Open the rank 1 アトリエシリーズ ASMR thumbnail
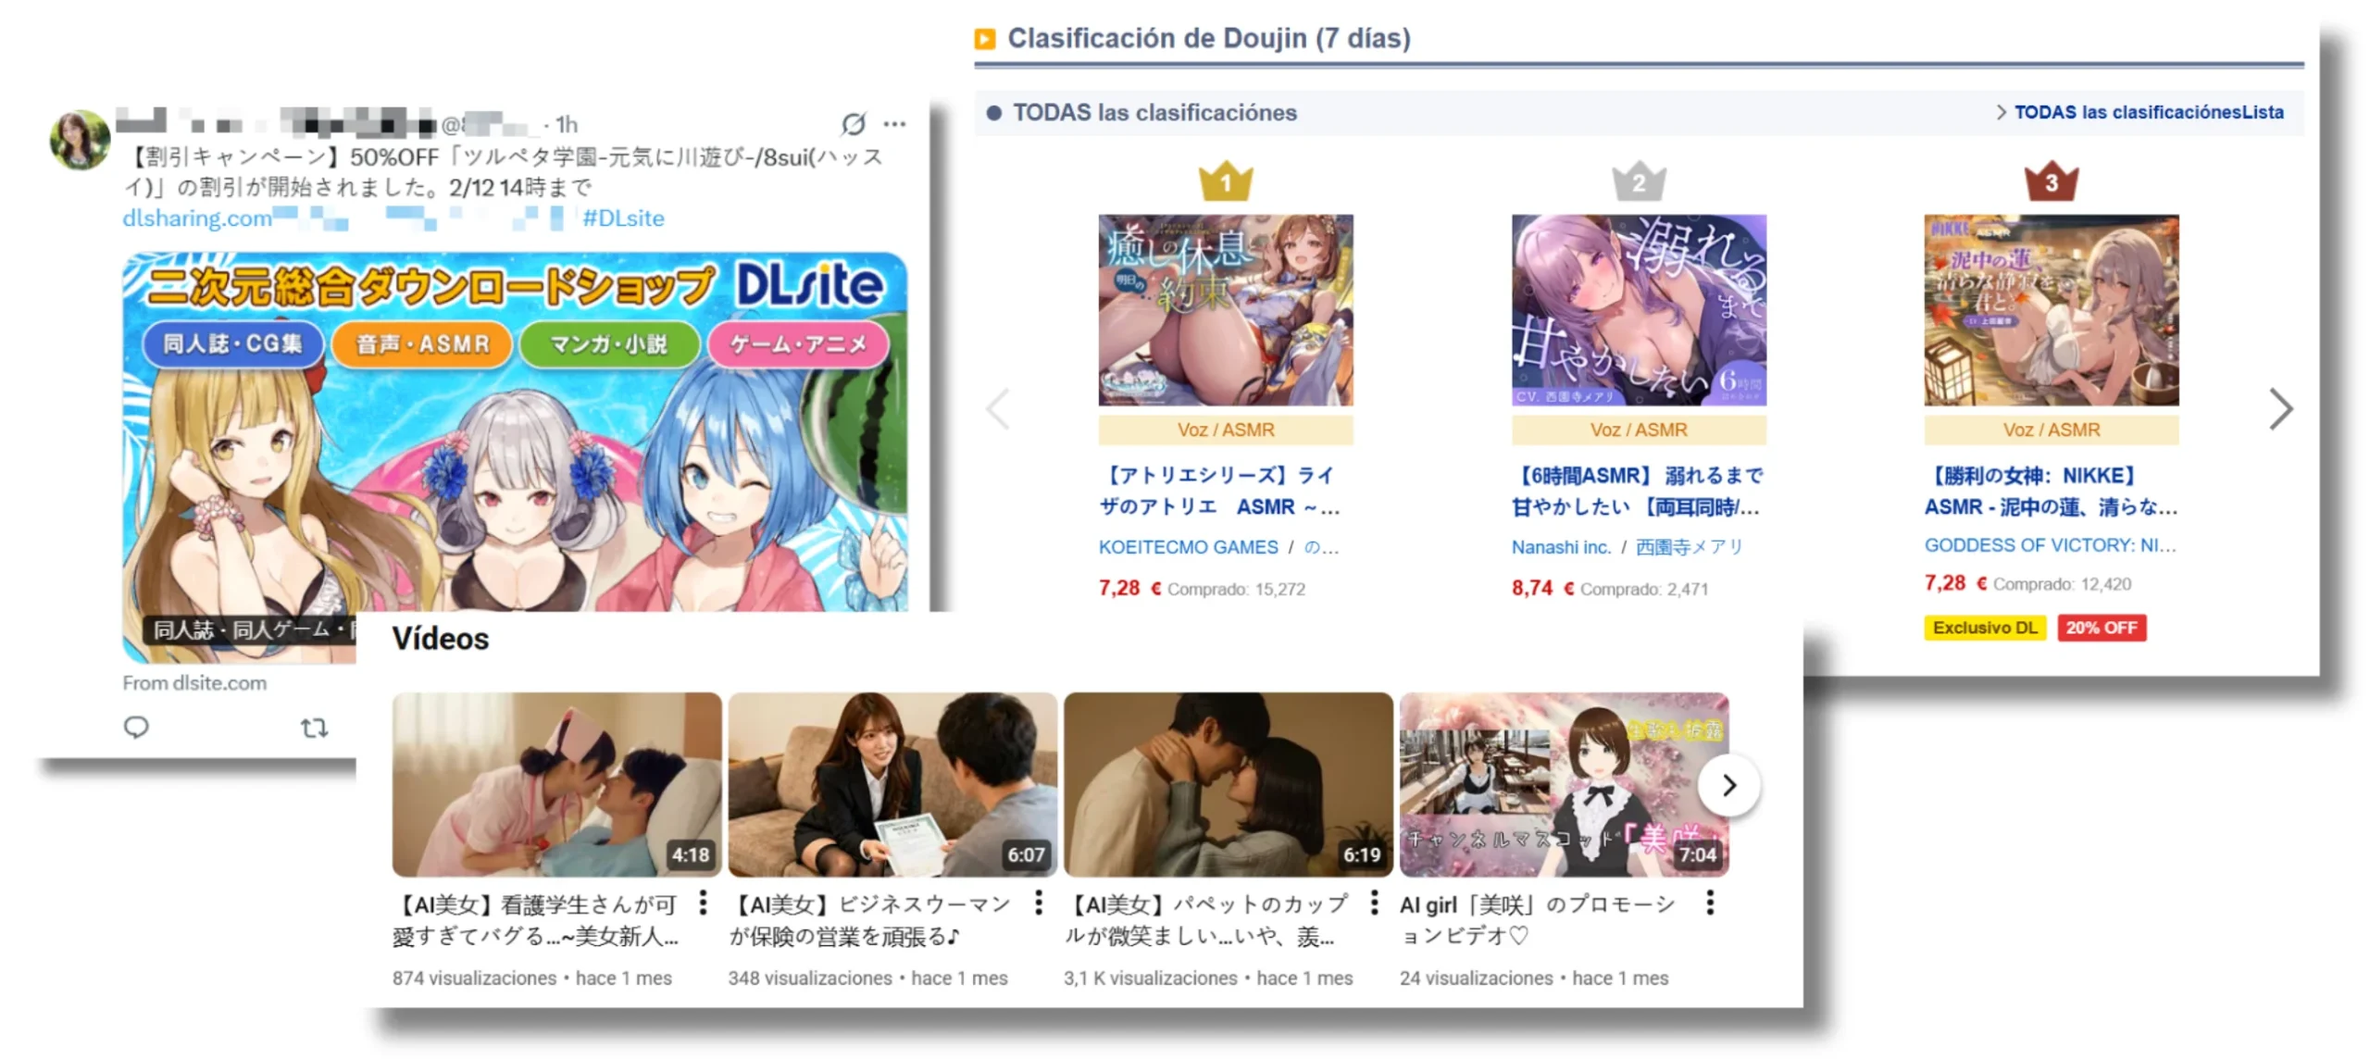This screenshot has width=2370, height=1059. [1225, 310]
